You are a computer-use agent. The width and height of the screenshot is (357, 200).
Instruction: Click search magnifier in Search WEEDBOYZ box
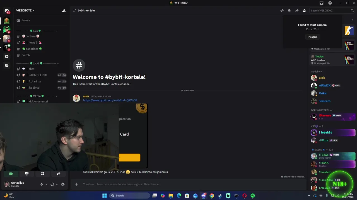[x=352, y=11]
